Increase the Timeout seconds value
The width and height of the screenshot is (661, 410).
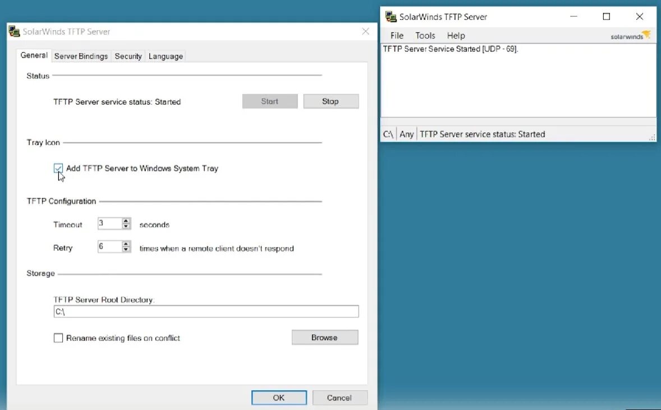pyautogui.click(x=126, y=221)
